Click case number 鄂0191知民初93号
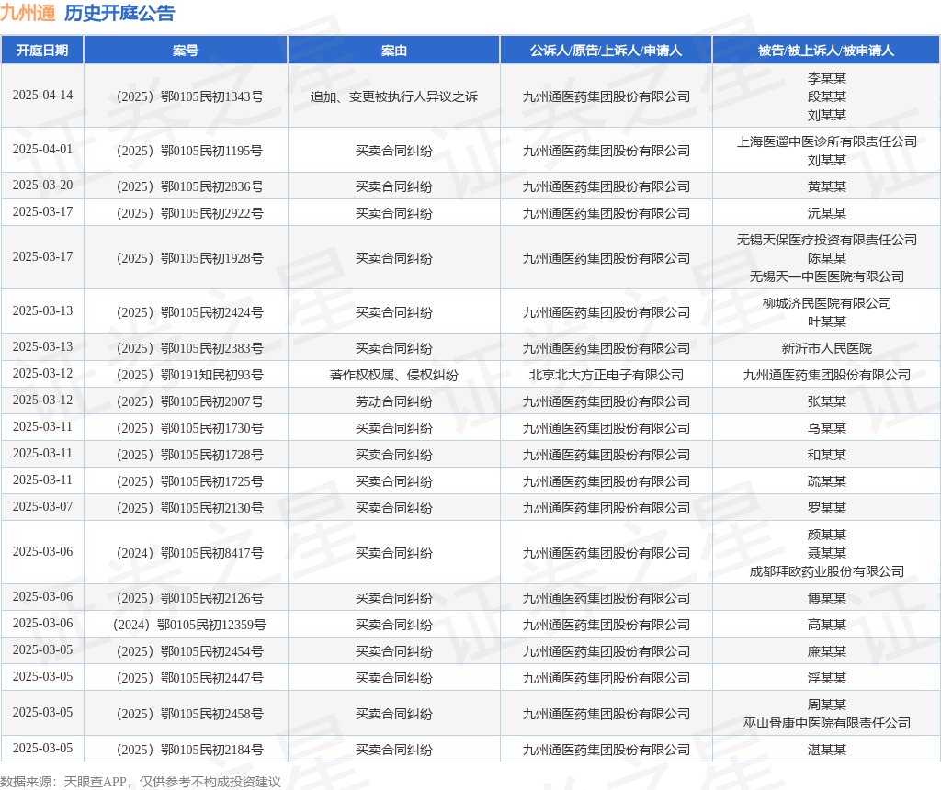The height and width of the screenshot is (790, 941). click(189, 375)
